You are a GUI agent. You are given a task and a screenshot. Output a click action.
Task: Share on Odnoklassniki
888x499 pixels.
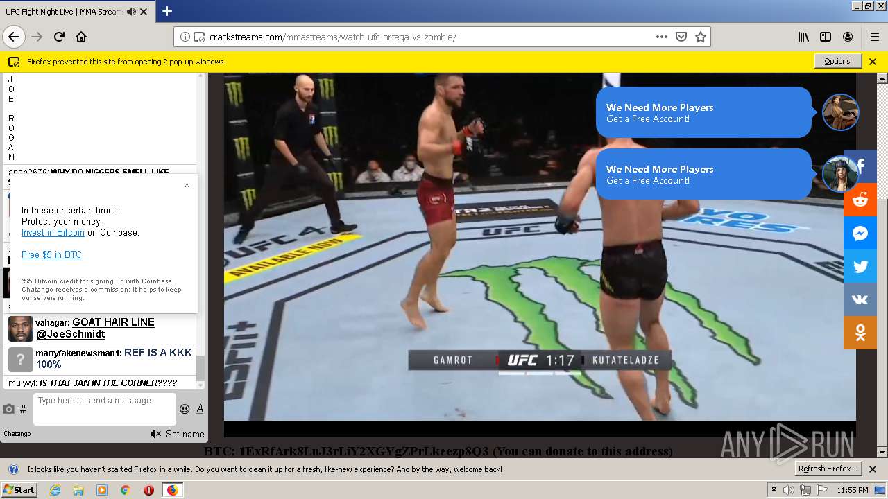[x=860, y=333]
